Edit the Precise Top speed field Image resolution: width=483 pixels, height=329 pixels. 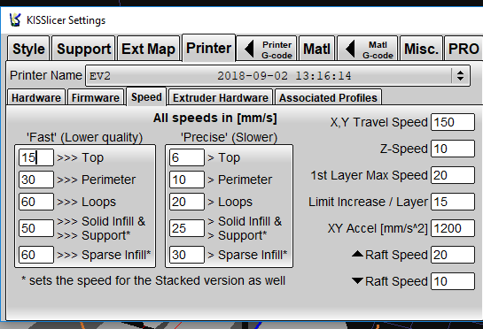tap(187, 157)
